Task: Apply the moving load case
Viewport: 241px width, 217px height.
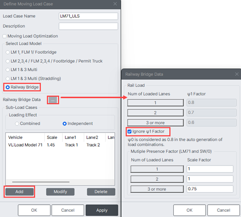Action: click(x=102, y=210)
